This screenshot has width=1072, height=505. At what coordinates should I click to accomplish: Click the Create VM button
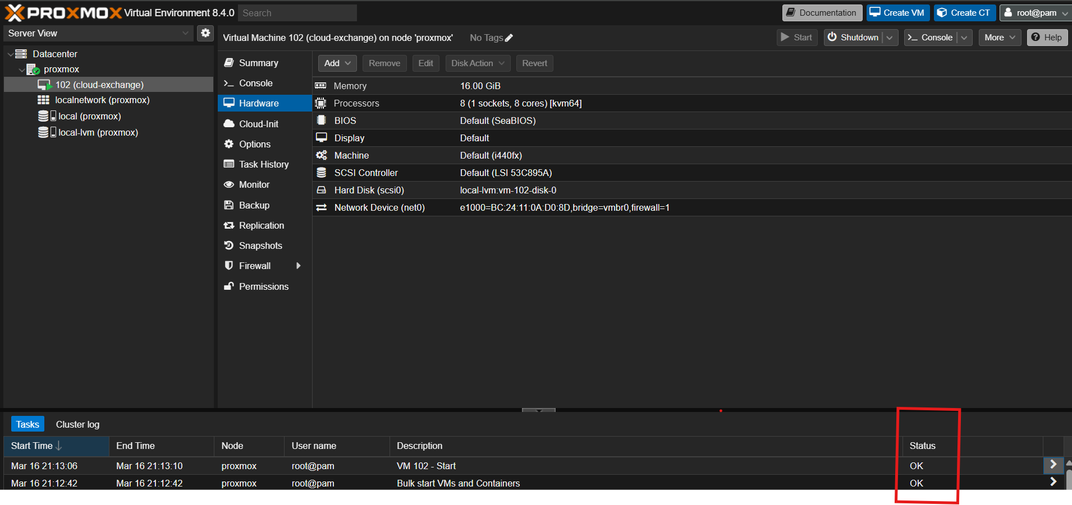pos(898,13)
